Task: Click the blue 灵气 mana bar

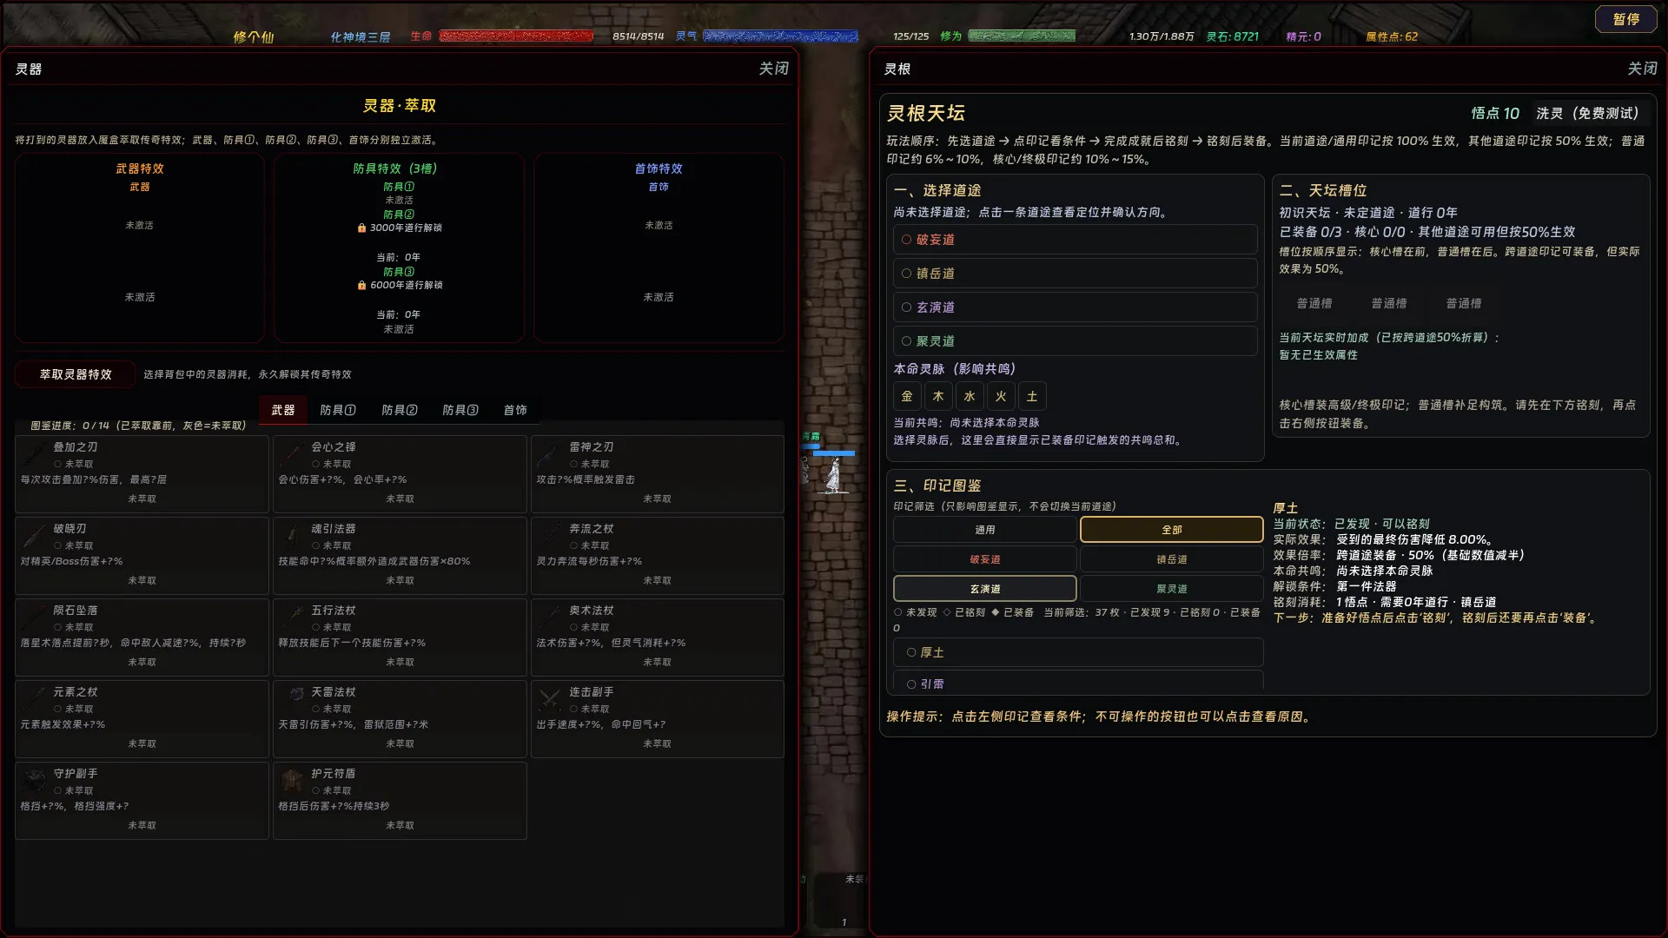Action: 780,36
